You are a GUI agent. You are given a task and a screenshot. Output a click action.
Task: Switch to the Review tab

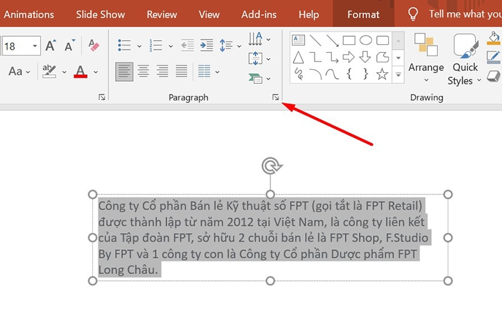click(162, 15)
